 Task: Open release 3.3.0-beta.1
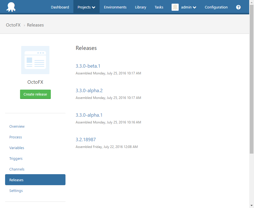tap(88, 66)
